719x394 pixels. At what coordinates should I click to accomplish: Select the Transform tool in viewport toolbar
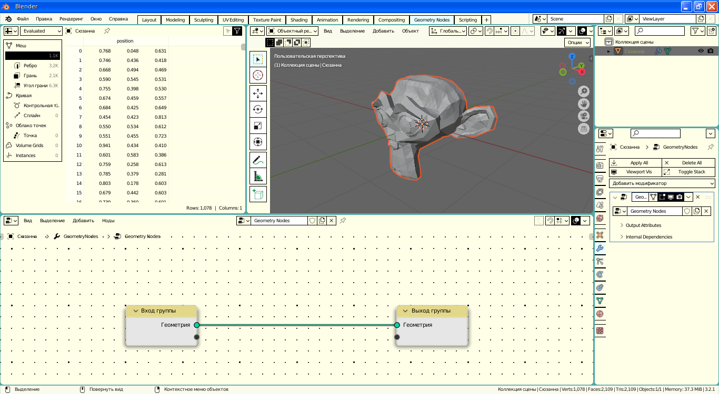tap(258, 142)
